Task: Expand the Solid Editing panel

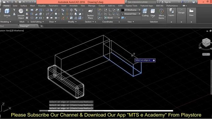Action: pyautogui.click(x=37, y=22)
